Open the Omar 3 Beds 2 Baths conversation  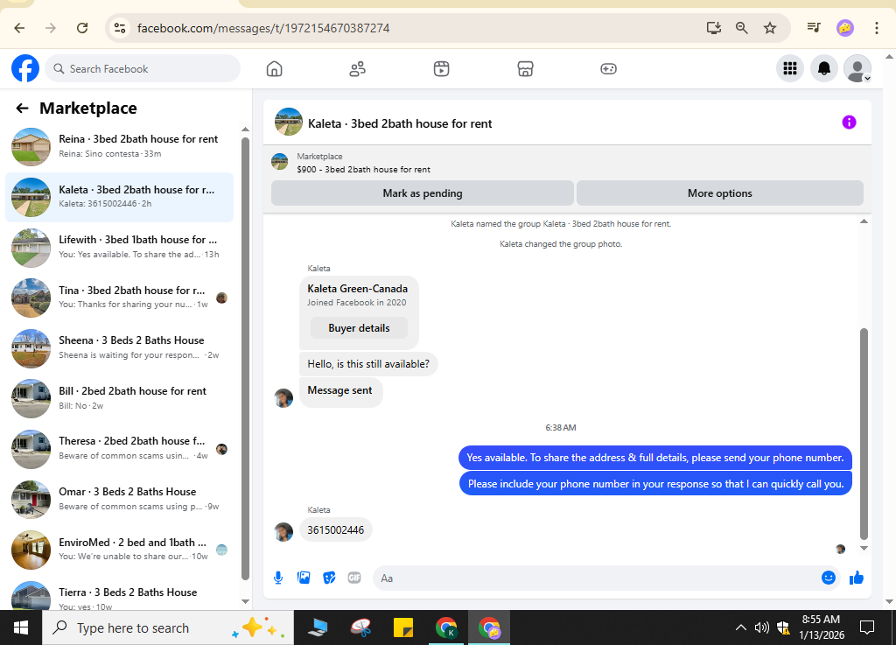click(119, 499)
